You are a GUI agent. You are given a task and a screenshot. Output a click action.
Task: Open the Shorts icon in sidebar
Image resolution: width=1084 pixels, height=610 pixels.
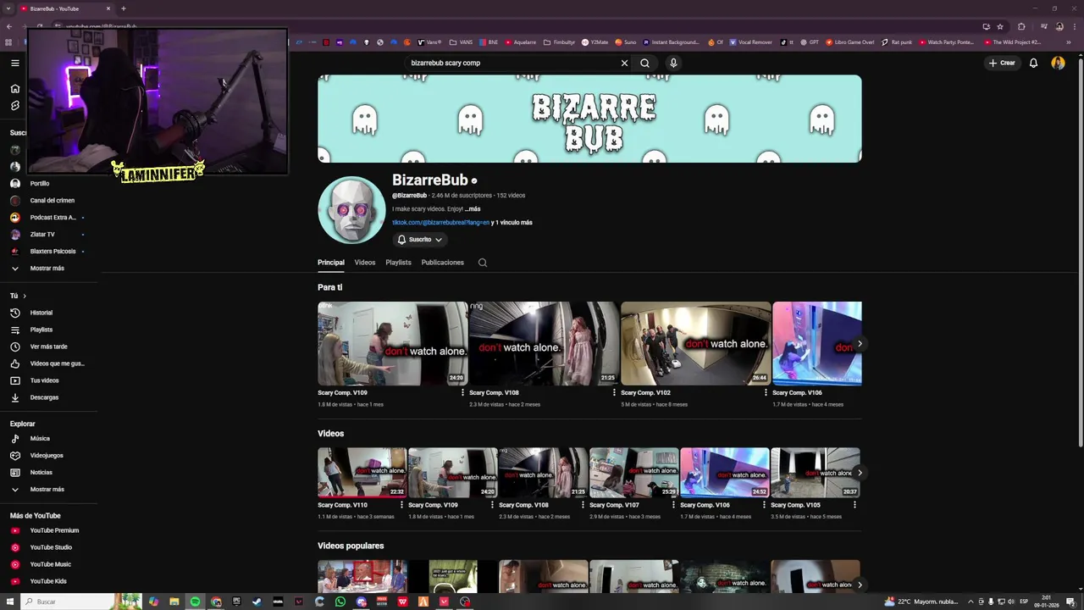14,106
